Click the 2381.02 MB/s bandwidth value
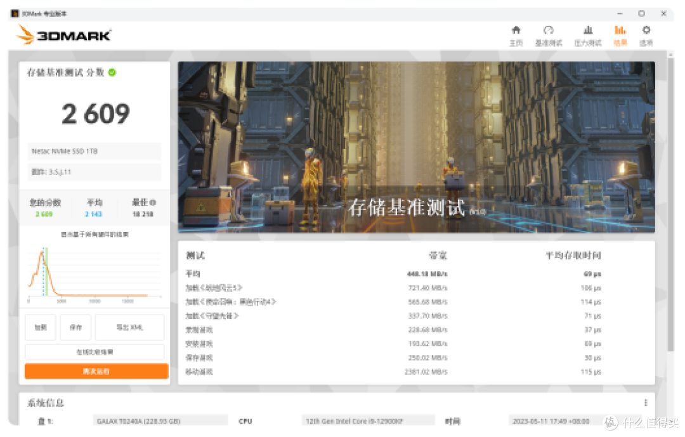 (x=426, y=372)
